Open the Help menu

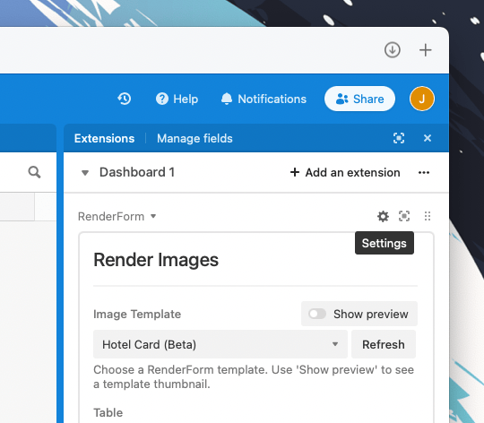coord(177,99)
